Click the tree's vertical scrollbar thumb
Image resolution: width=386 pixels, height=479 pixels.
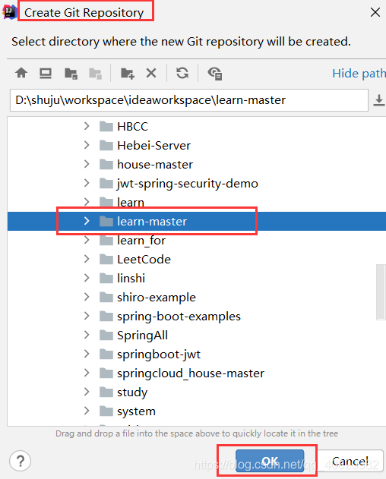click(381, 292)
